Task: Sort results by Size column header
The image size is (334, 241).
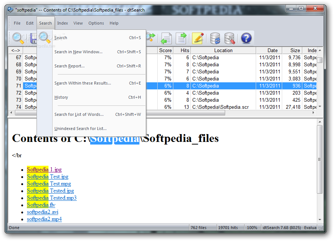Action: [292, 50]
